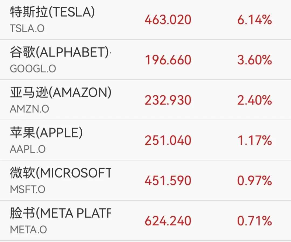Select the 3.60% change figure
Screen dimensions: 291x242
254,60
